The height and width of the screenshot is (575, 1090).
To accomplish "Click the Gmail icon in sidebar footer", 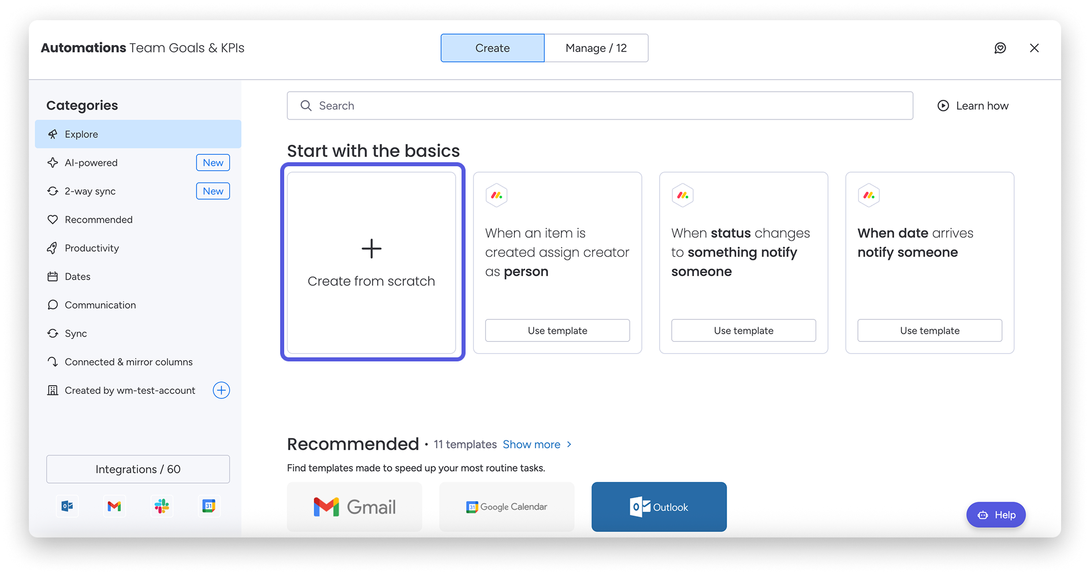I will point(114,506).
